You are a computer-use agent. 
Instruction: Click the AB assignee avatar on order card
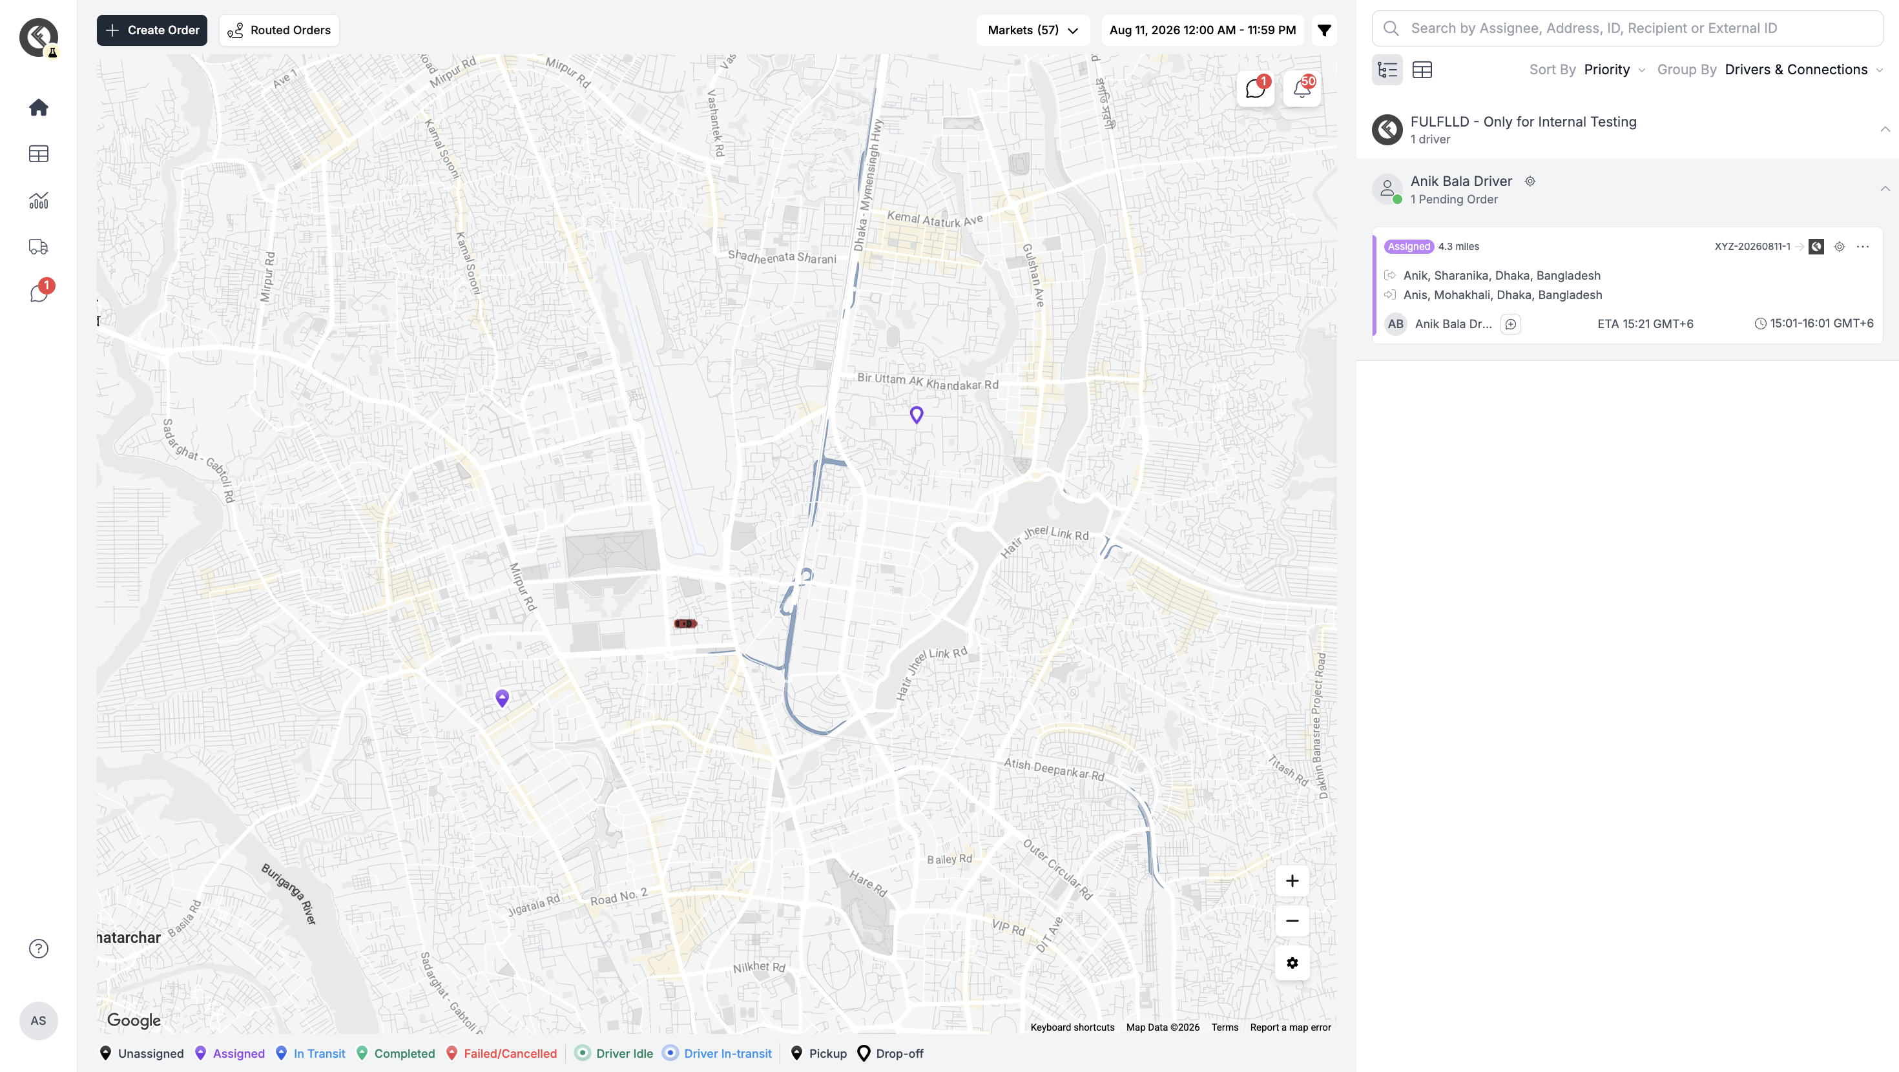(x=1395, y=324)
